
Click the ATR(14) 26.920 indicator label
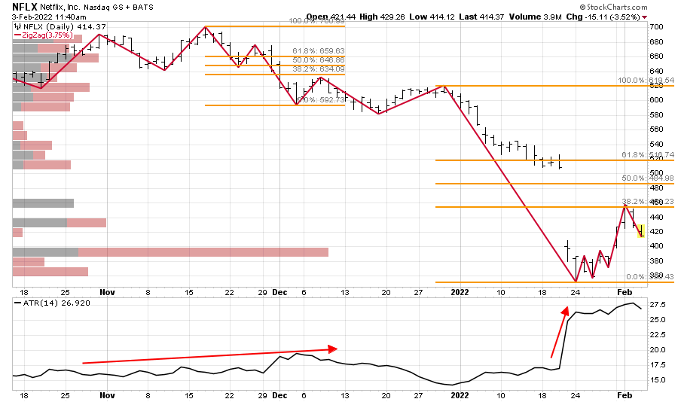point(56,303)
